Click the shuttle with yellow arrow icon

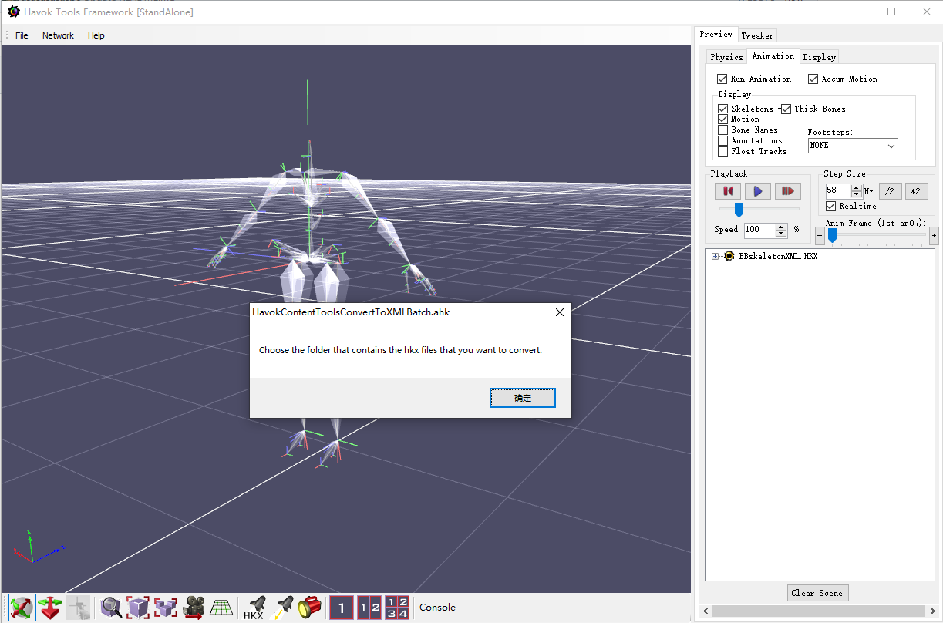click(x=282, y=608)
